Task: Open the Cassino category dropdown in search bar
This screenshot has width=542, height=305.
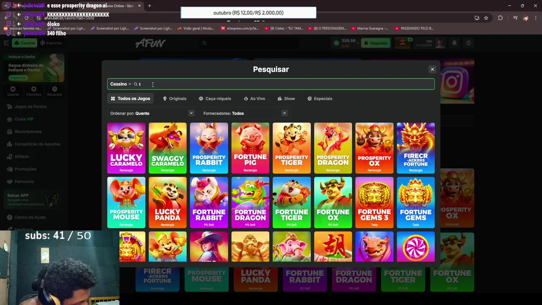Action: point(121,84)
